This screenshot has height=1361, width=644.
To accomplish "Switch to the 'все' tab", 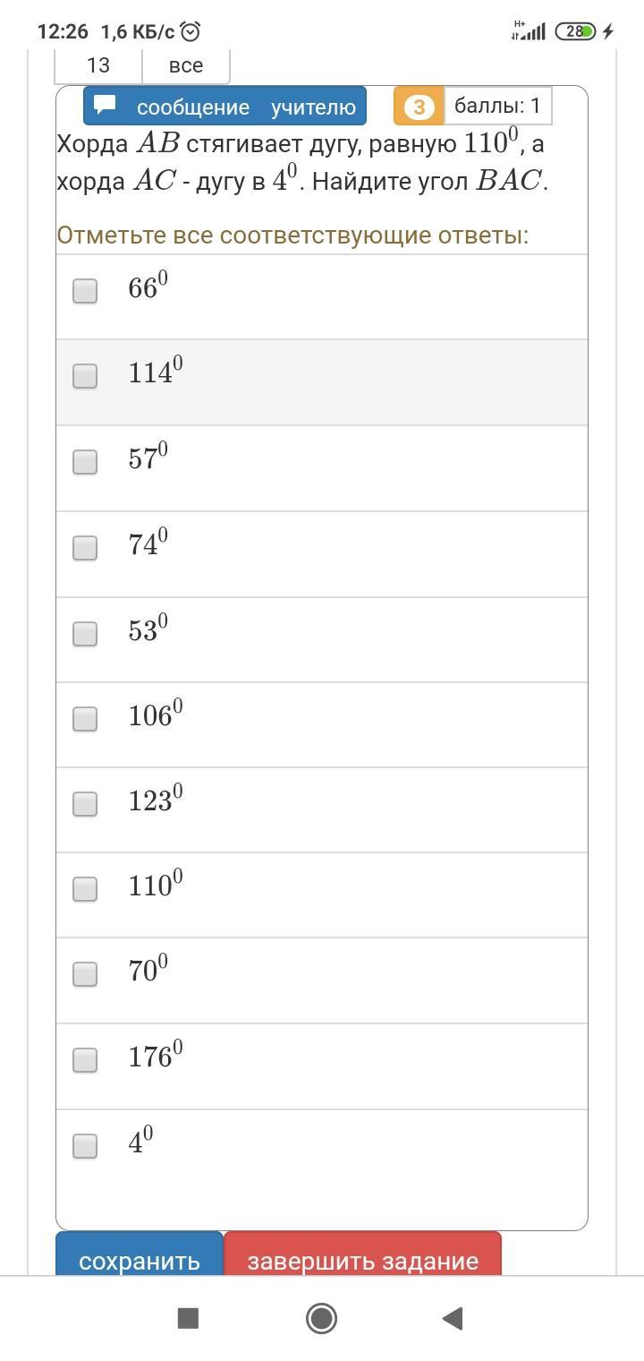I will tap(186, 65).
